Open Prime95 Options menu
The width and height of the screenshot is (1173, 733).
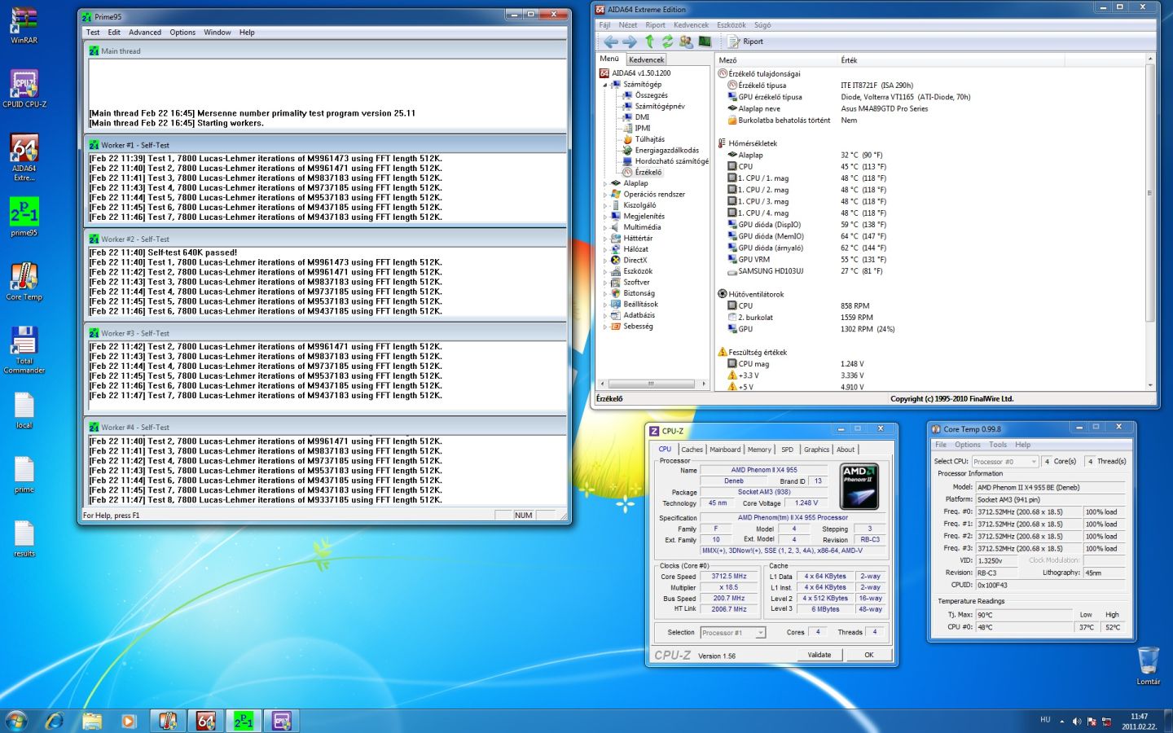point(182,33)
